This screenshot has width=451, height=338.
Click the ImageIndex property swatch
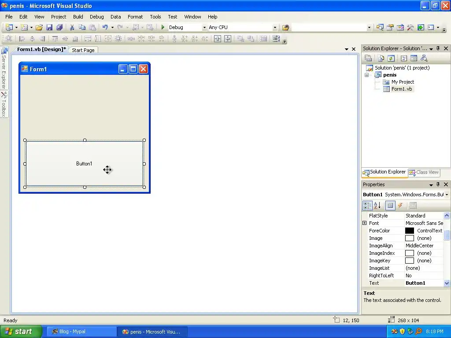(409, 253)
